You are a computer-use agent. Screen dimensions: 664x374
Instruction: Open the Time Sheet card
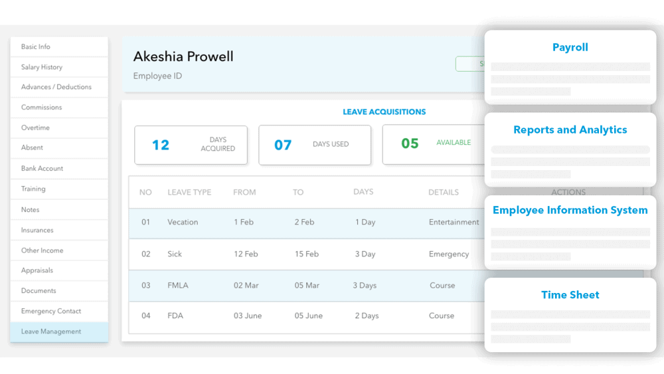coord(570,314)
